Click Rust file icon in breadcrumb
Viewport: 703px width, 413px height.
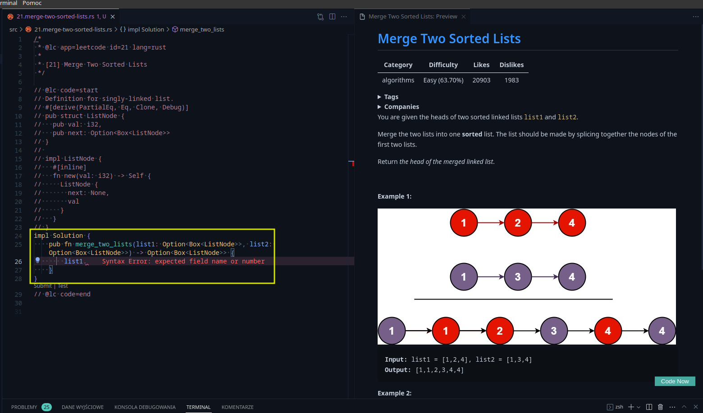point(28,29)
